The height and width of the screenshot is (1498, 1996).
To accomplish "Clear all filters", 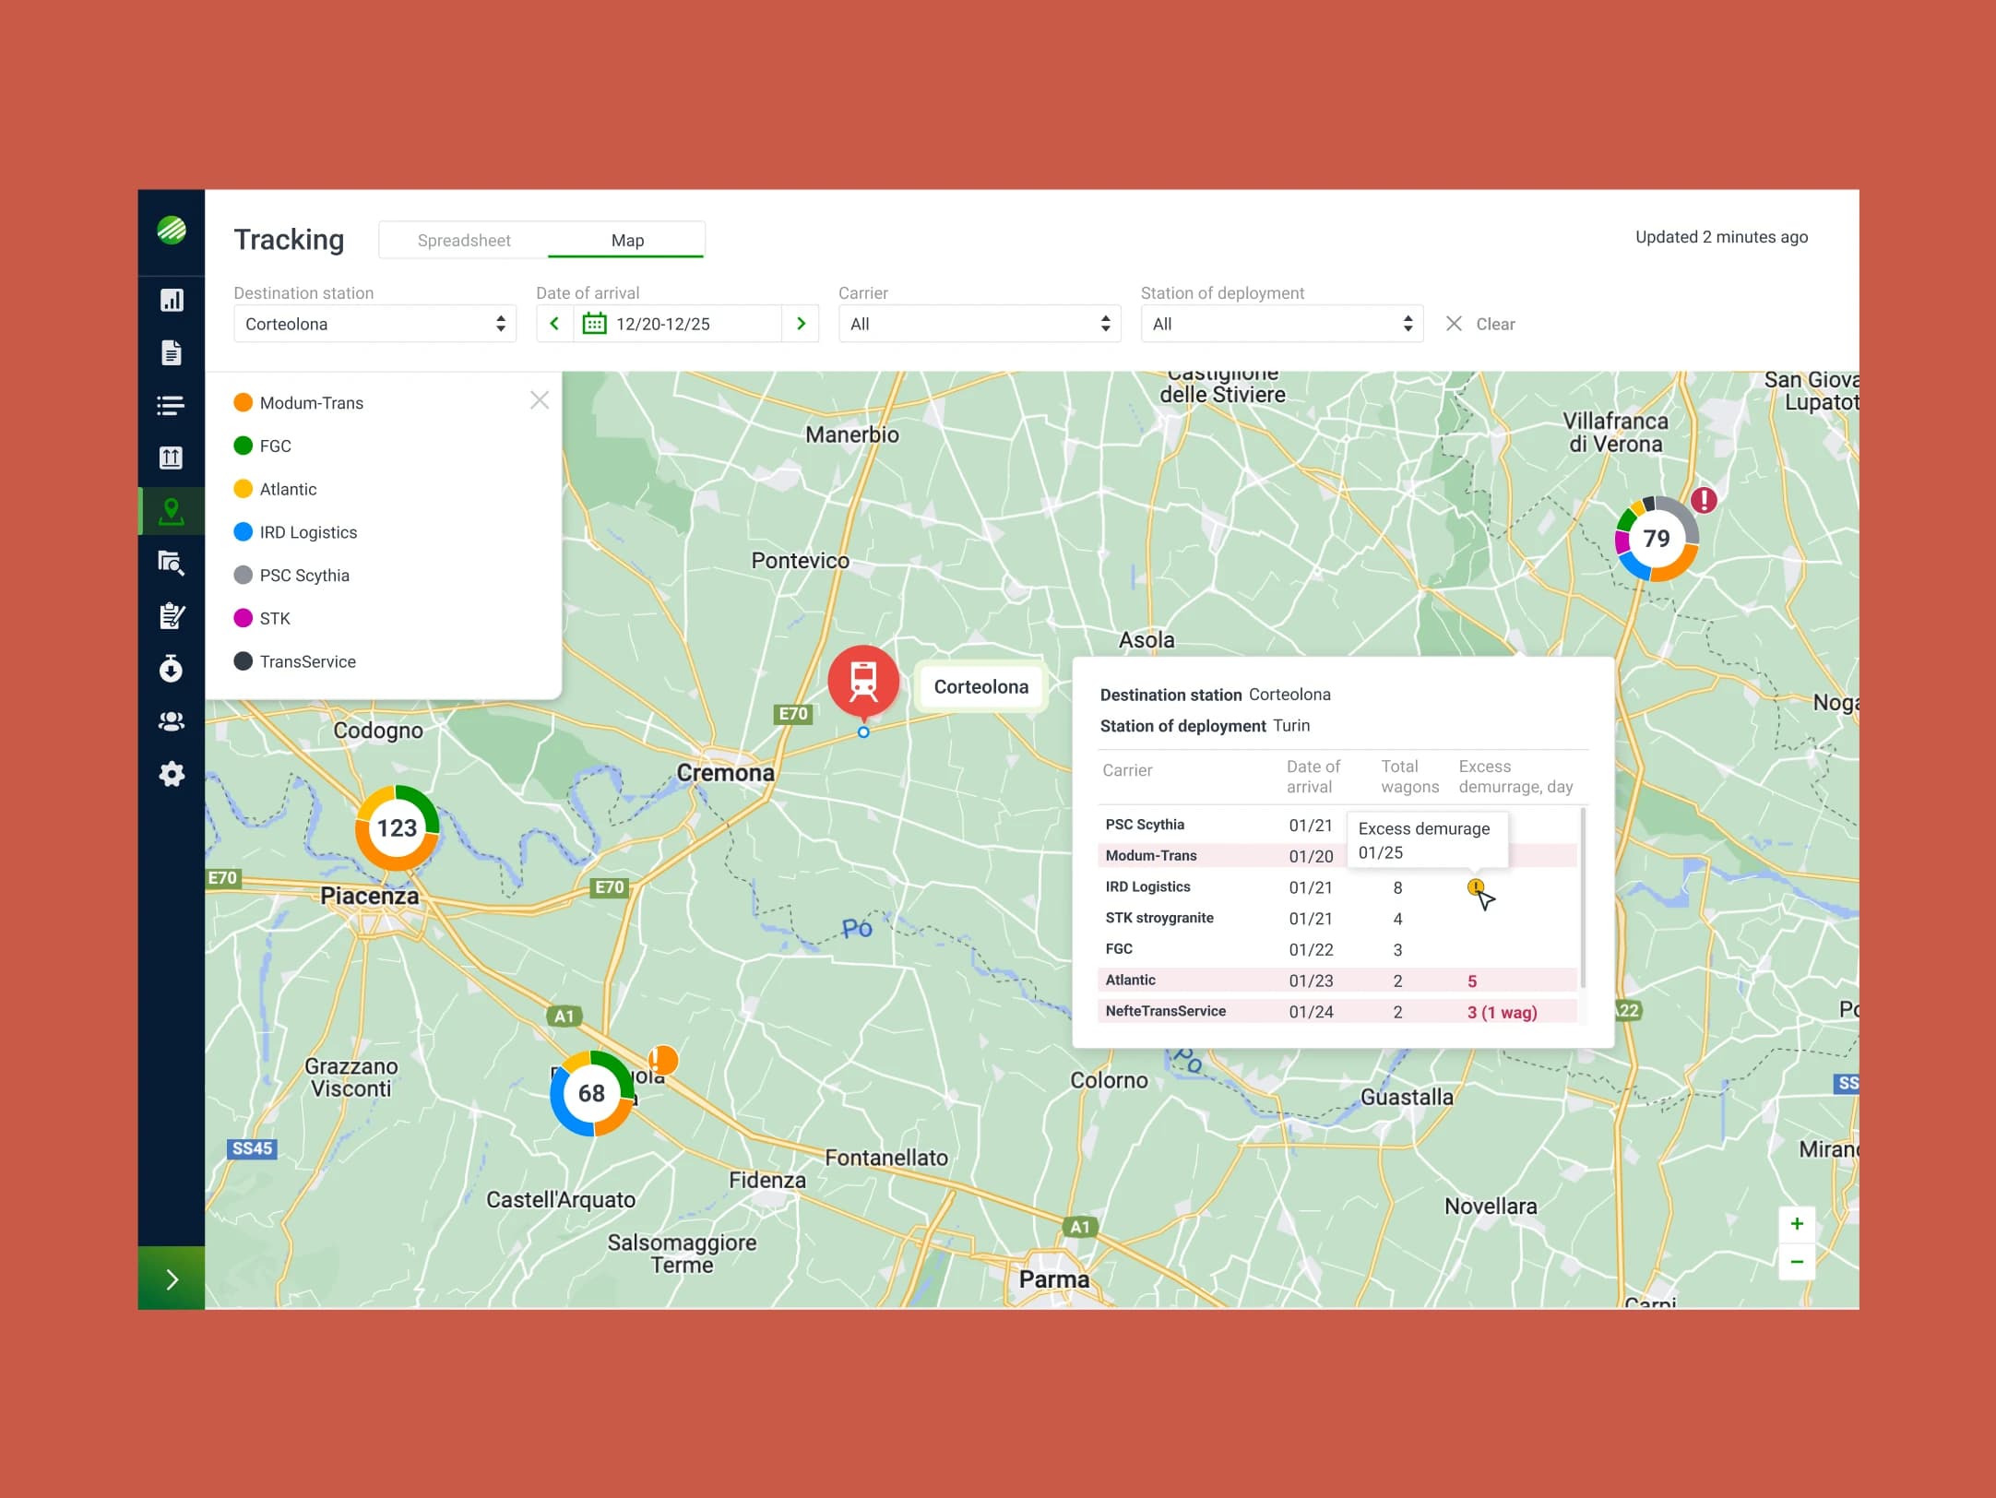I will click(x=1480, y=324).
